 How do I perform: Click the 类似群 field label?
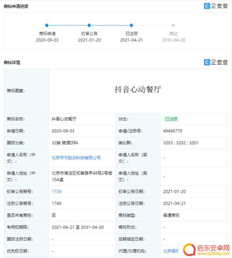(x=125, y=143)
